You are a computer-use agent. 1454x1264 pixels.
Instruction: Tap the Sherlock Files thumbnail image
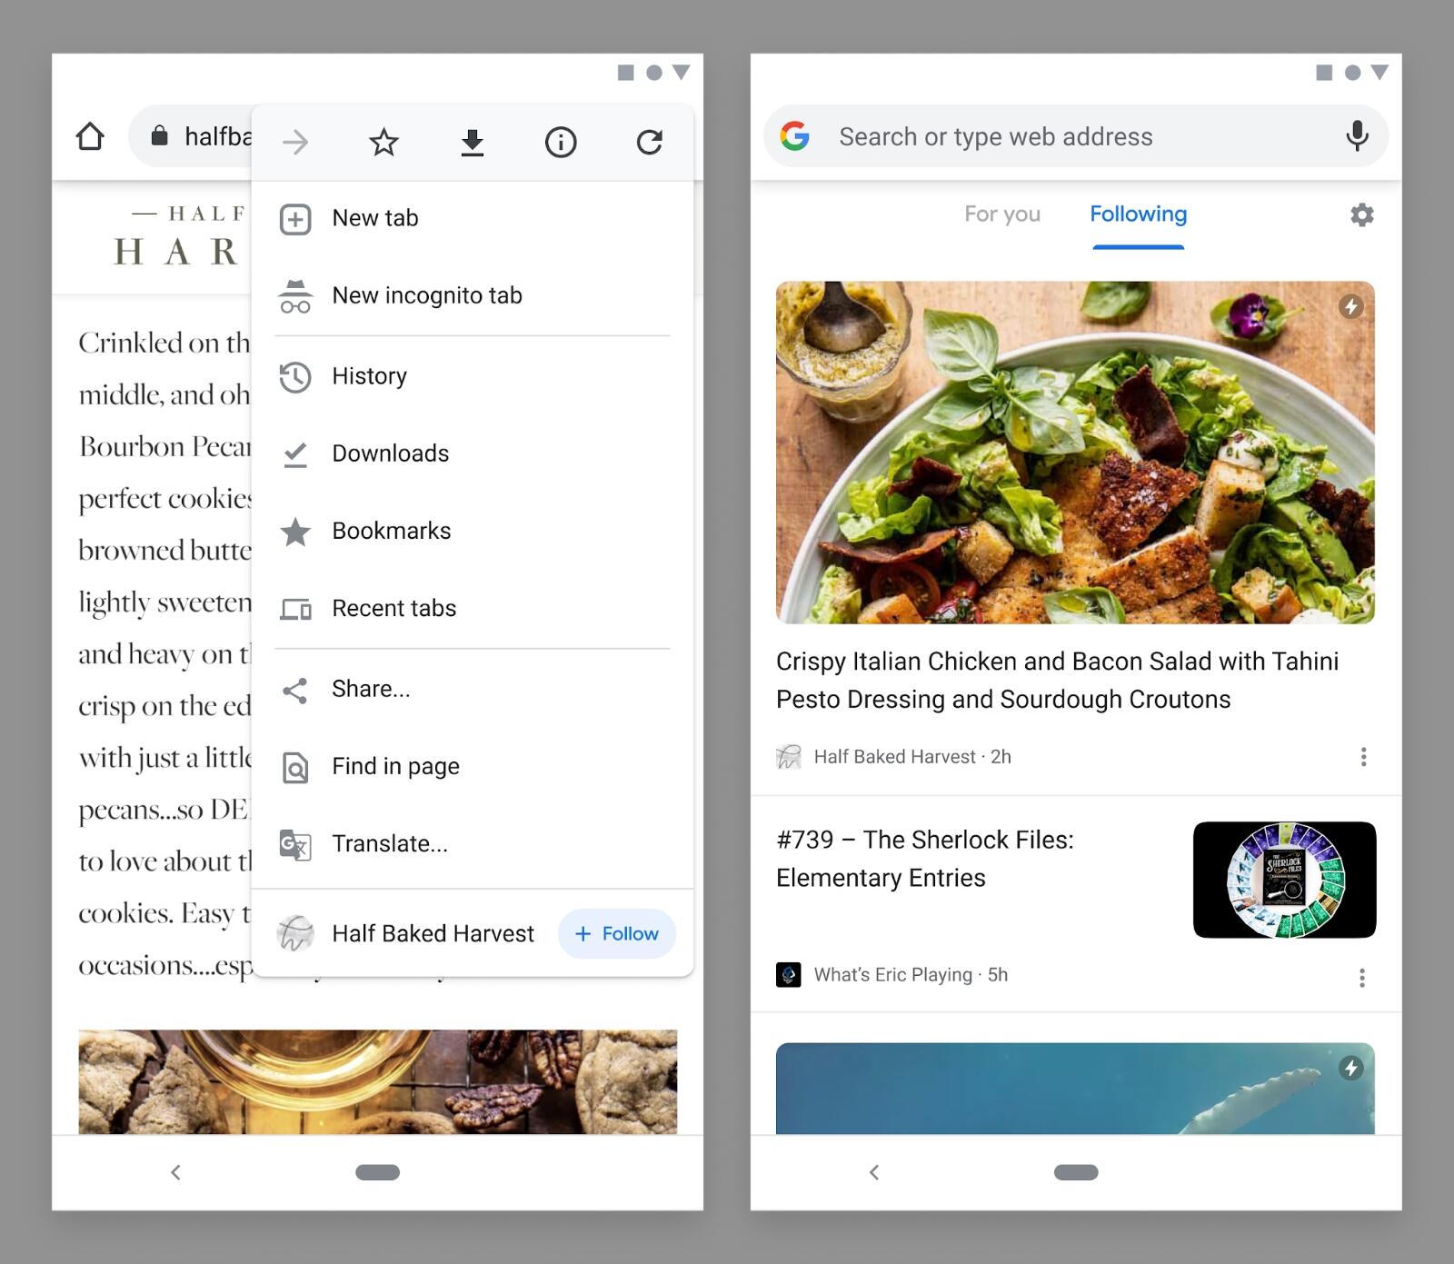pos(1283,880)
